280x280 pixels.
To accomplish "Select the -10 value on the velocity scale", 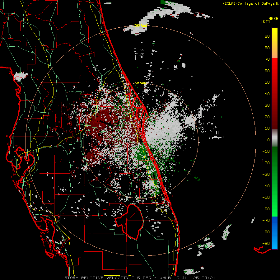I will click(x=266, y=152).
